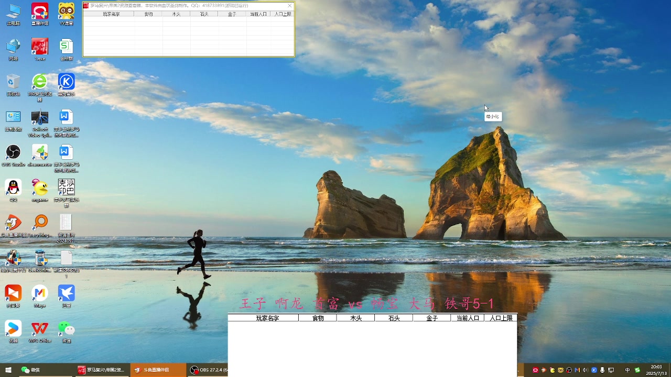Image resolution: width=671 pixels, height=377 pixels.
Task: Click 食物 header in large bottom table
Action: (x=318, y=318)
